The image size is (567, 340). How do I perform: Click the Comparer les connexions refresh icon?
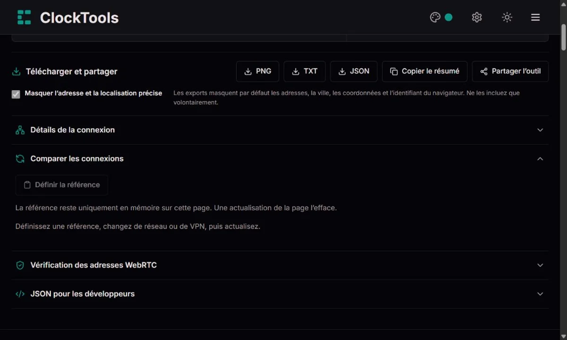pyautogui.click(x=20, y=159)
